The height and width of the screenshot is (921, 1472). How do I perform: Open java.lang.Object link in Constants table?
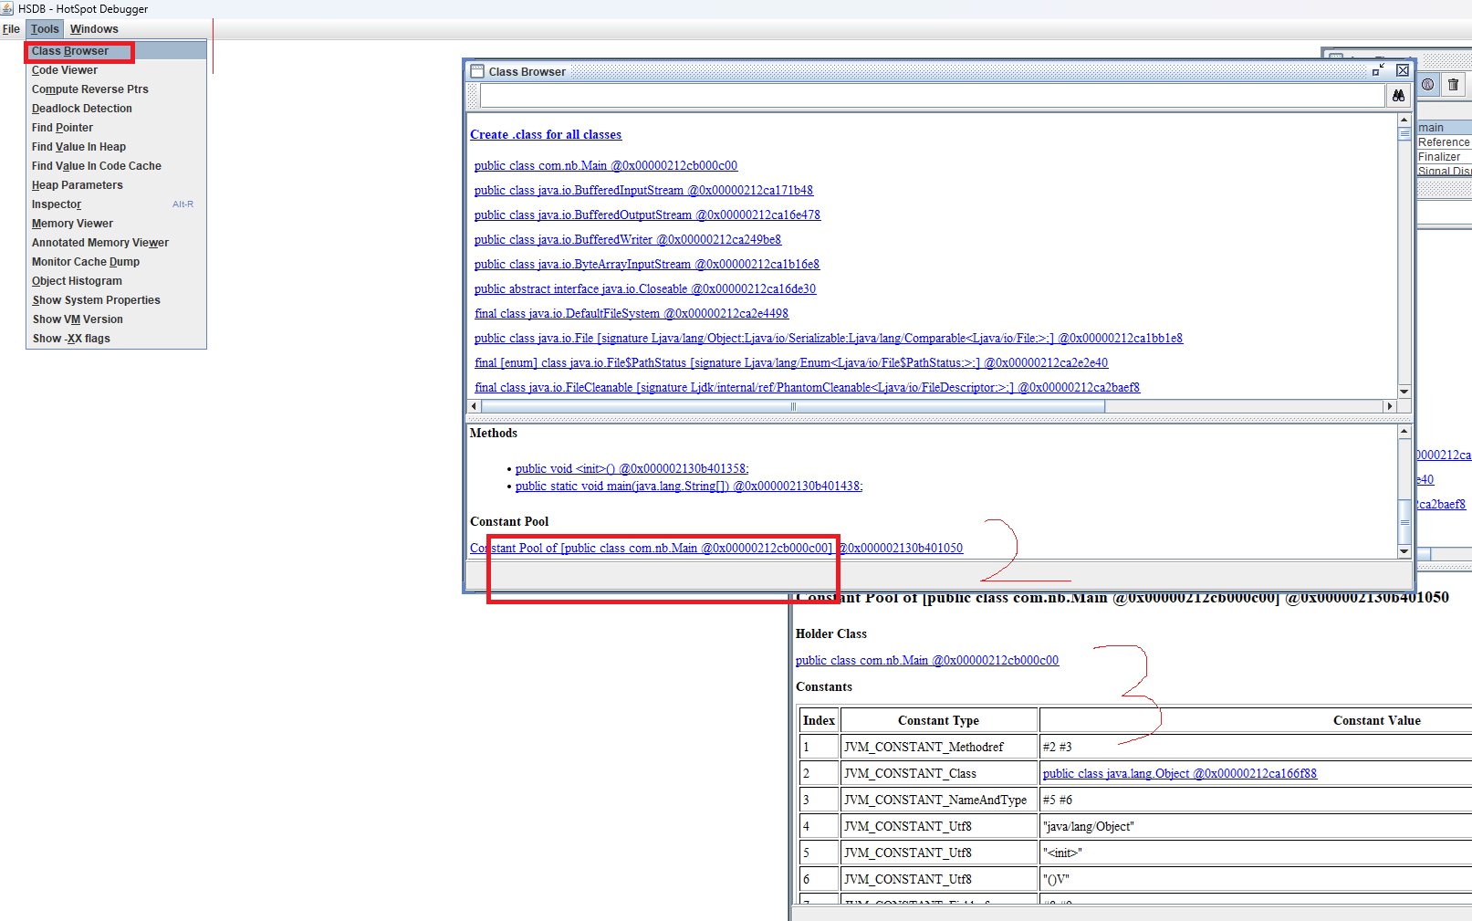point(1180,774)
